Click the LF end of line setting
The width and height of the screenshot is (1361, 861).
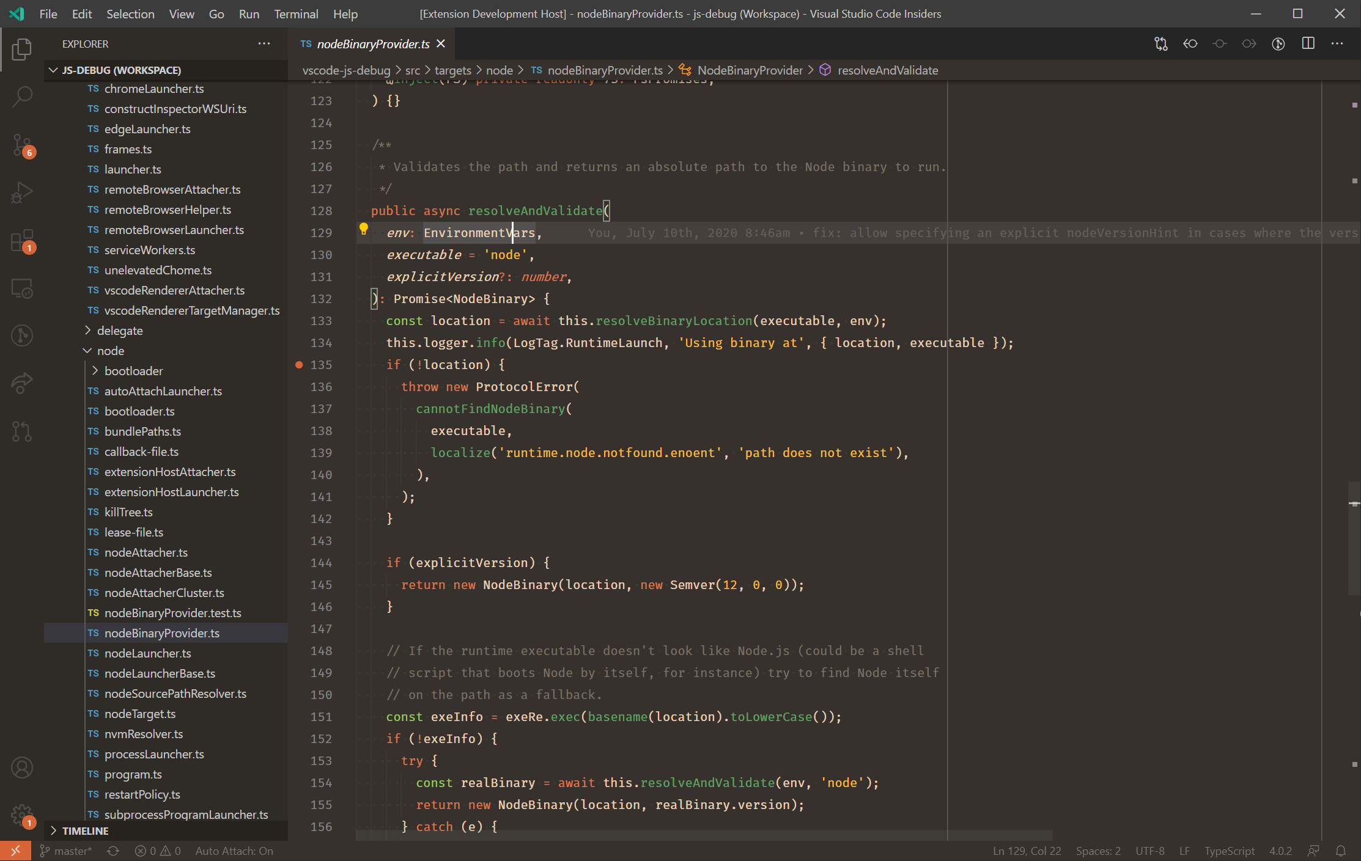(1184, 851)
